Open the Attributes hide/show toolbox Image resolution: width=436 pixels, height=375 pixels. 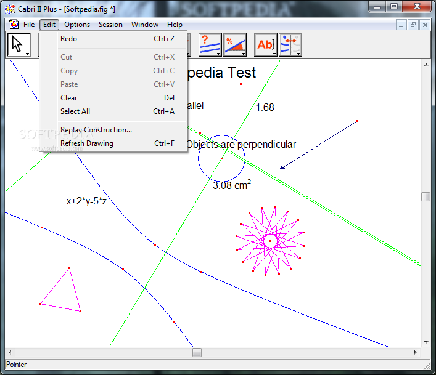pyautogui.click(x=290, y=45)
